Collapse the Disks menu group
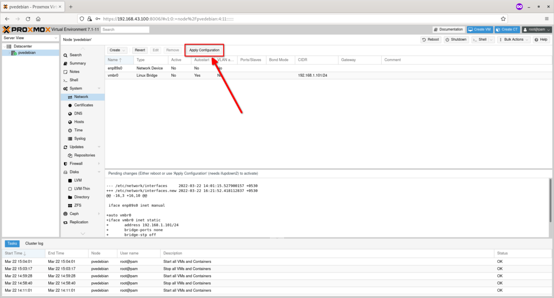This screenshot has height=298, width=554. pyautogui.click(x=99, y=172)
